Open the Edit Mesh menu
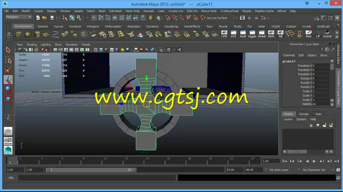The width and height of the screenshot is (343, 192). click(x=115, y=11)
